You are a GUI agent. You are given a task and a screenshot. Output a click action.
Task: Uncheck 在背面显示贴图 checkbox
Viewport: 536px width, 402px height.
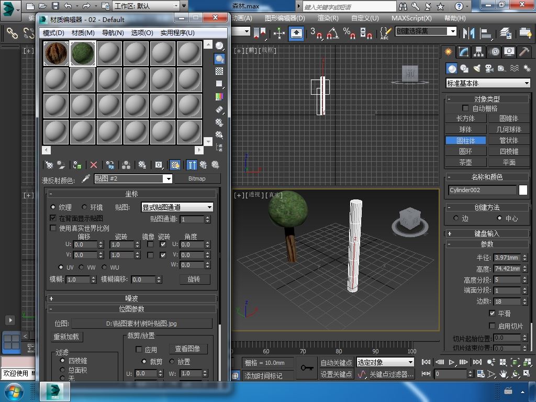[x=53, y=218]
